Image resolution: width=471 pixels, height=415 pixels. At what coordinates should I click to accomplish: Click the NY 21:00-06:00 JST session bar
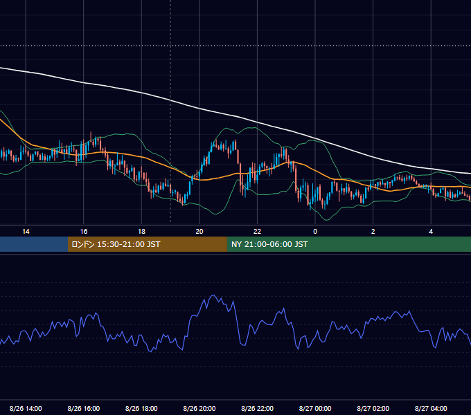click(x=348, y=244)
